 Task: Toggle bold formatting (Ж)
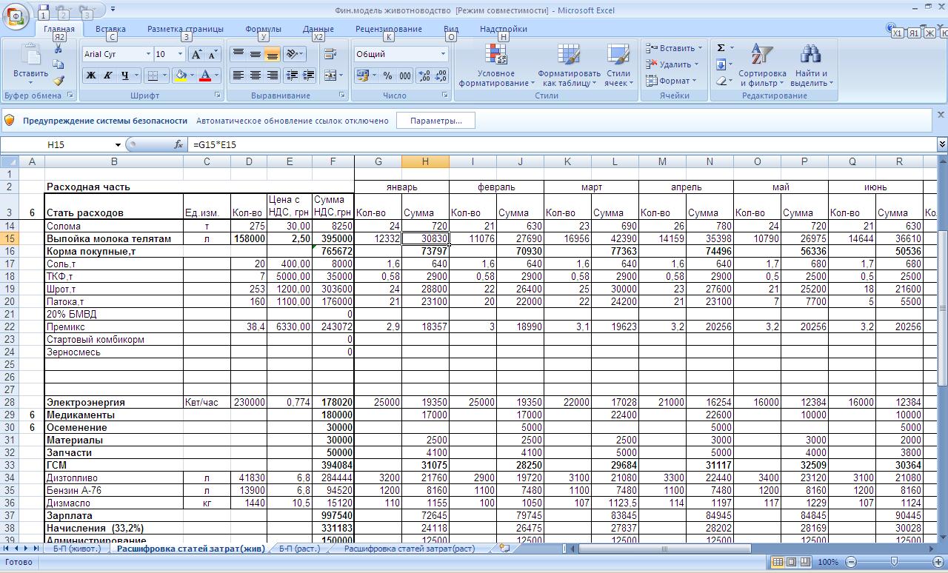tap(91, 76)
